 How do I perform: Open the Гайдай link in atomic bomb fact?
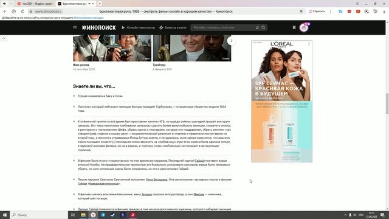click(200, 161)
